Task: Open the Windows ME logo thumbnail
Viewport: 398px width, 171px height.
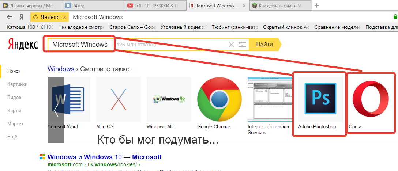Action: click(169, 100)
